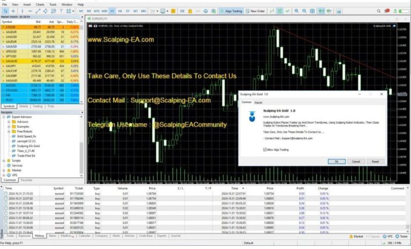Expand the Market node in Navigator

coord(4,170)
